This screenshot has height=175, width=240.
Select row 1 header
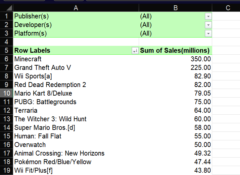coord(6,16)
